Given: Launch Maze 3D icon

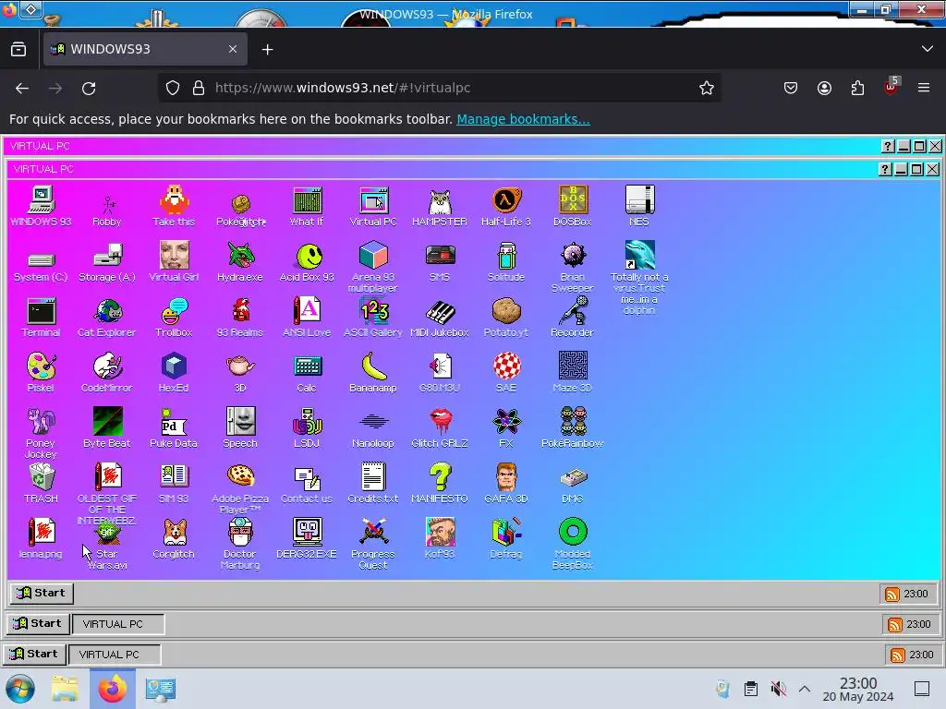Looking at the screenshot, I should coord(573,373).
